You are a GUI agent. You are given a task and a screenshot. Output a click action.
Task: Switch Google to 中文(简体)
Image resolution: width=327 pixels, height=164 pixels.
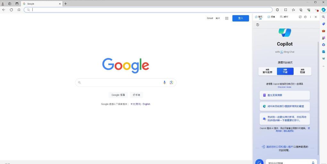click(x=136, y=104)
